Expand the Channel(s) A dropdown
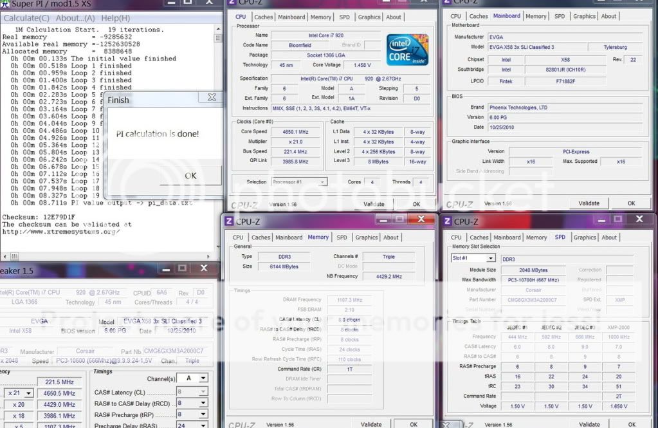 (196, 378)
